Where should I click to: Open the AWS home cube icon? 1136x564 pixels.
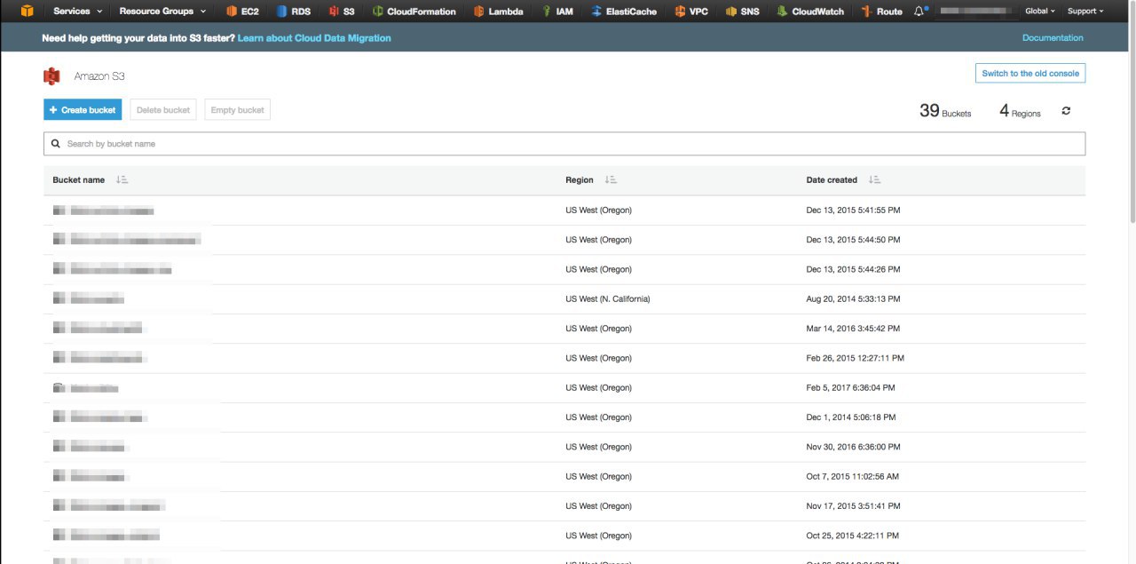pos(28,12)
